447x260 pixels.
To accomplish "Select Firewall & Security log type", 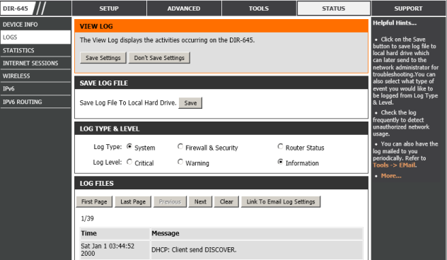I will coord(180,146).
